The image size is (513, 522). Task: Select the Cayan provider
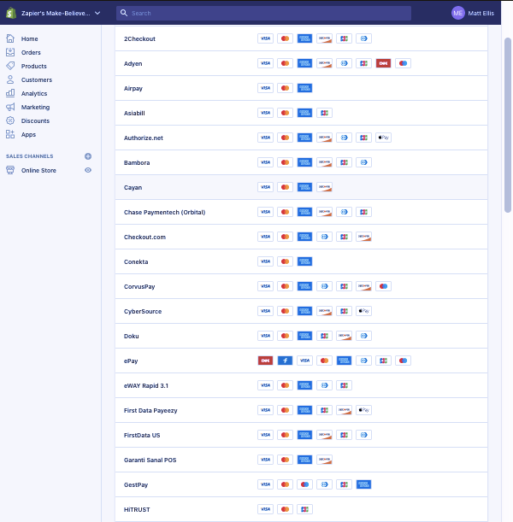(x=301, y=187)
